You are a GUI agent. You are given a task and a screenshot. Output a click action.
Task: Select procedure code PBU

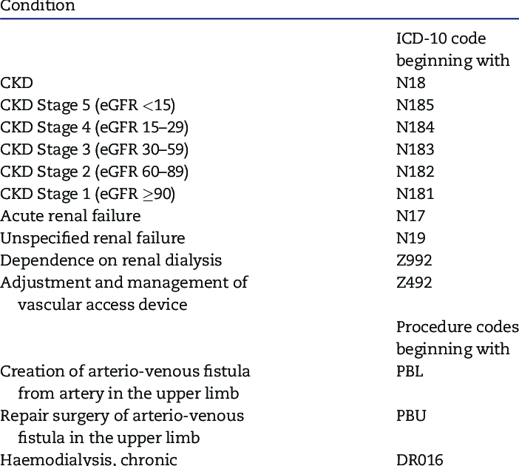point(411,416)
